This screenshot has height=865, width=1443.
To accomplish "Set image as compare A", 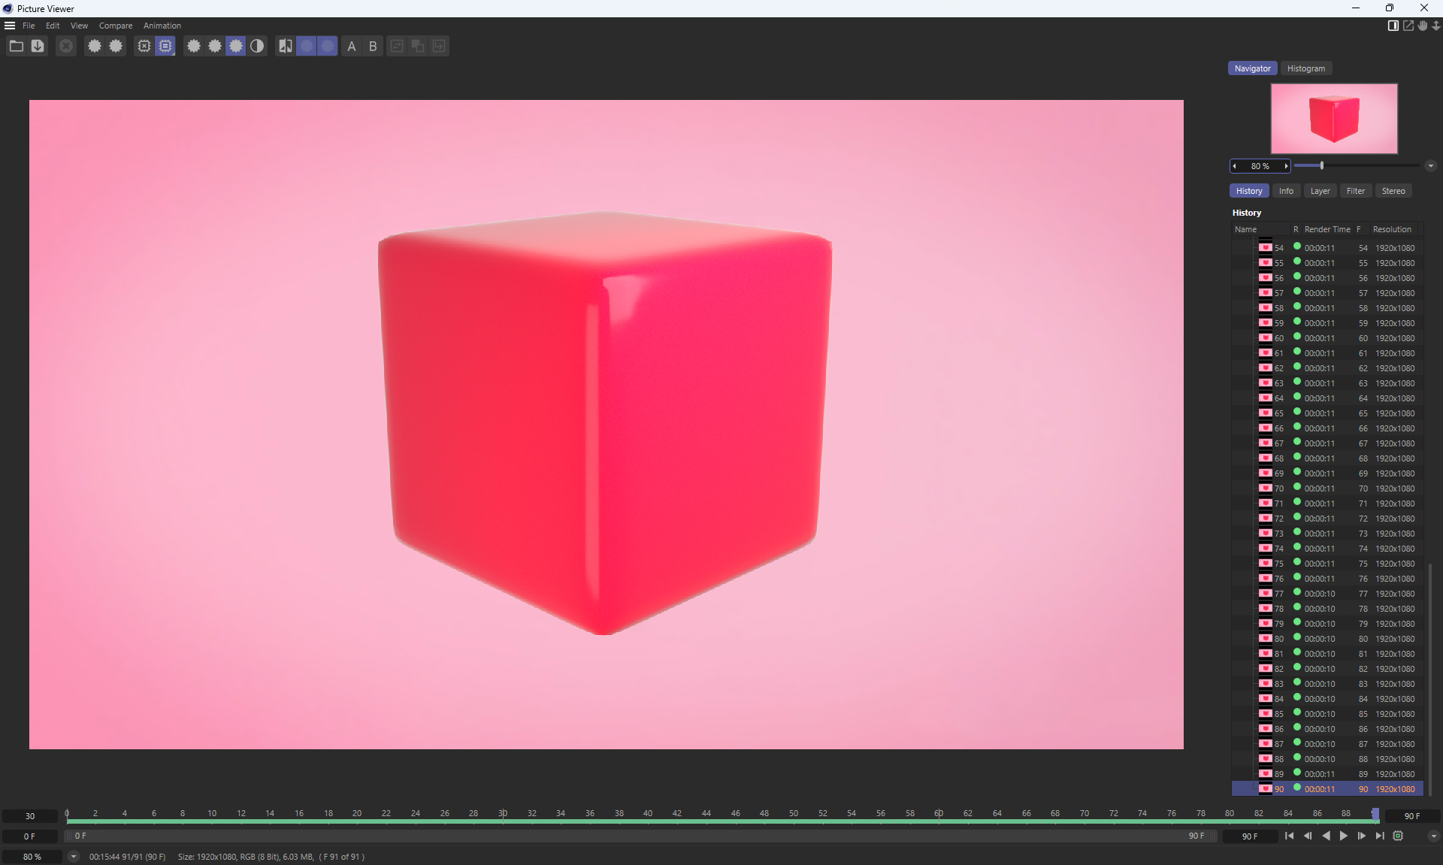I will [351, 47].
